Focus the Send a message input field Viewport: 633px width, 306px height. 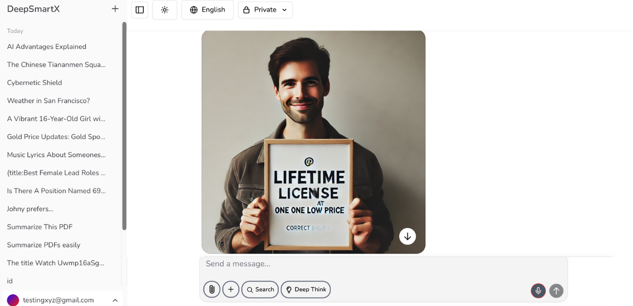tap(383, 264)
